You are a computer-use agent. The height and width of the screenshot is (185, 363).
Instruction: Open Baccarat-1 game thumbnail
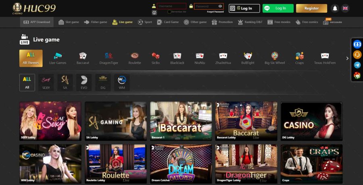(x=181, y=121)
